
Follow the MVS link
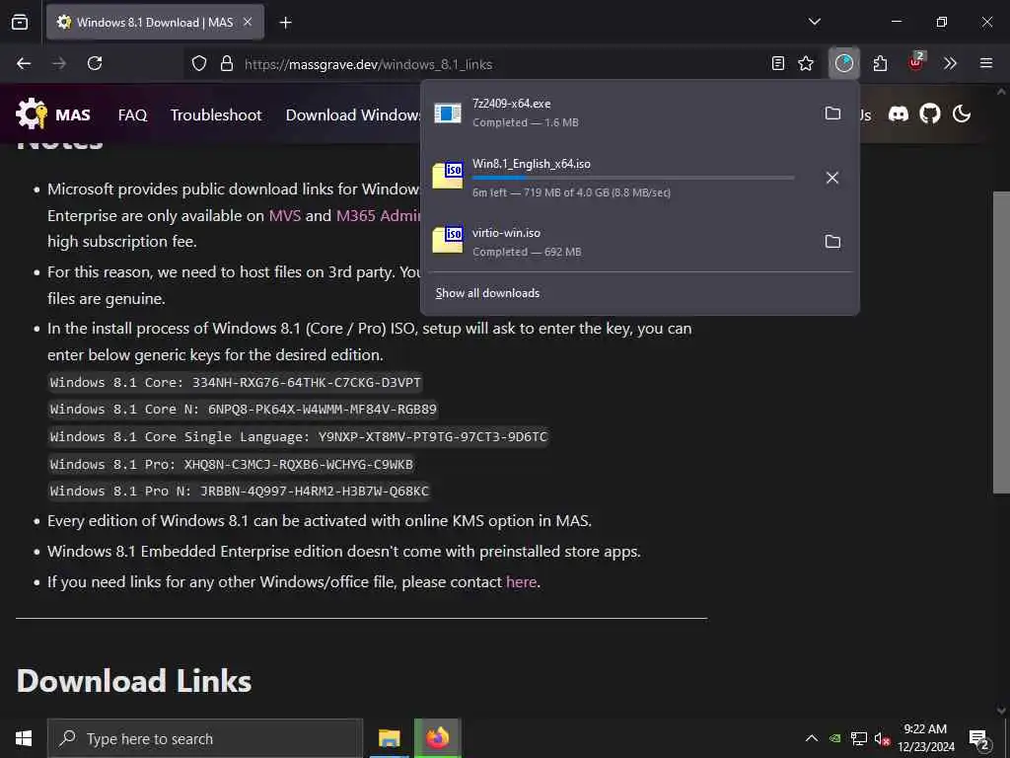coord(285,215)
